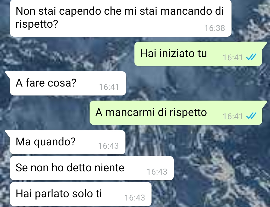Click the 16:41 timestamp on 'A fare cosa?'

(x=109, y=87)
